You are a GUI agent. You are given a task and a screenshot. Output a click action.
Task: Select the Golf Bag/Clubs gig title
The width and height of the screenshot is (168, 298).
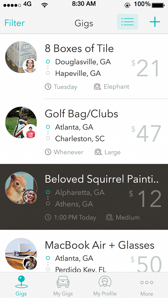coord(81,114)
